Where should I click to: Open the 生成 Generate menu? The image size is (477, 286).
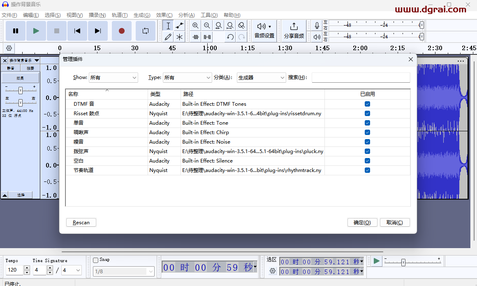coord(142,15)
